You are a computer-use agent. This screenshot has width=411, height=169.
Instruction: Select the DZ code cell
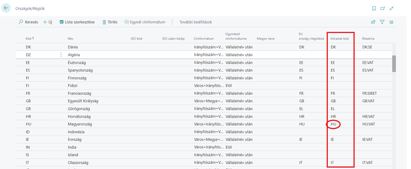[x=28, y=55]
